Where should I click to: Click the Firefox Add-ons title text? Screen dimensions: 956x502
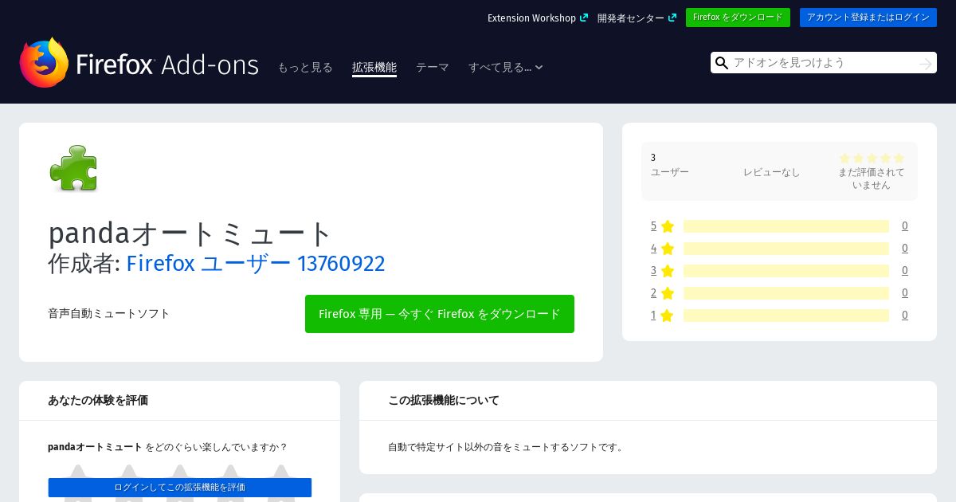coord(167,65)
